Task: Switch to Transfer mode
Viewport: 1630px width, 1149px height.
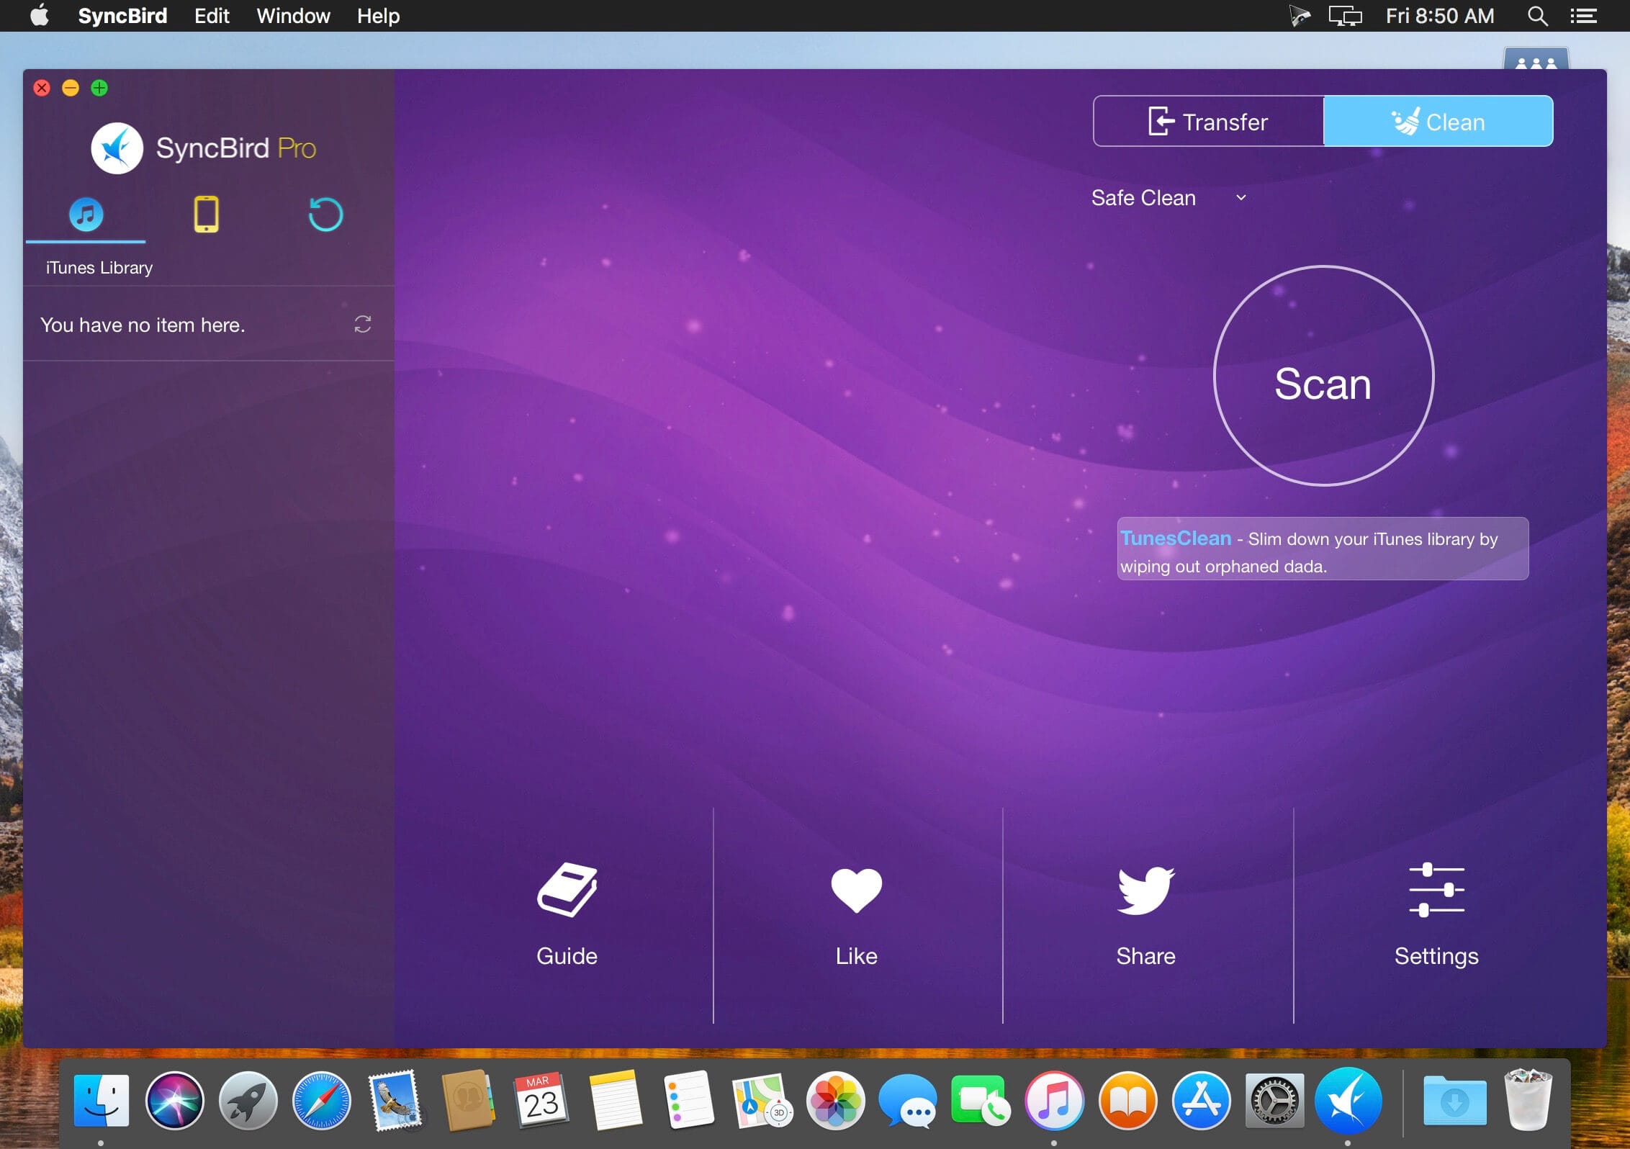Action: click(x=1208, y=122)
